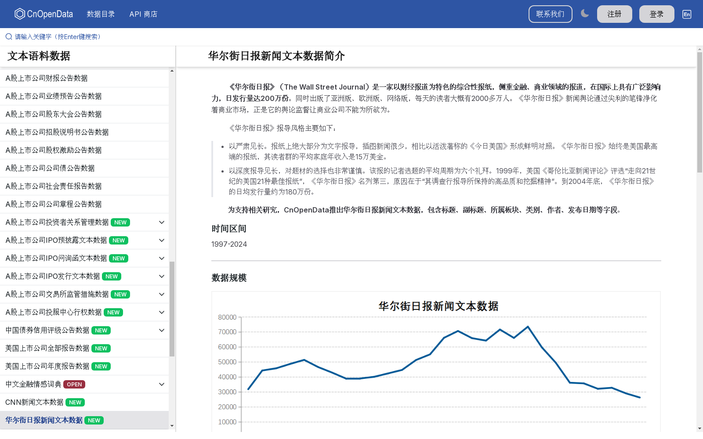703x439 pixels.
Task: Open the API 商店 menu
Action: tap(143, 14)
